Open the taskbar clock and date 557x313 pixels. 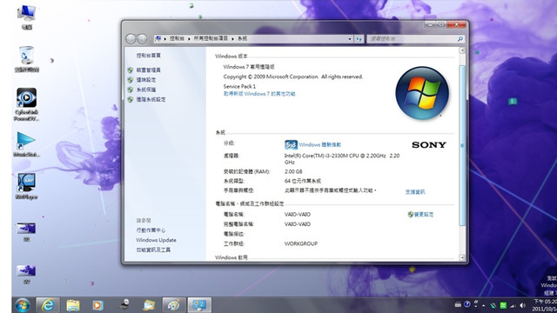544,305
